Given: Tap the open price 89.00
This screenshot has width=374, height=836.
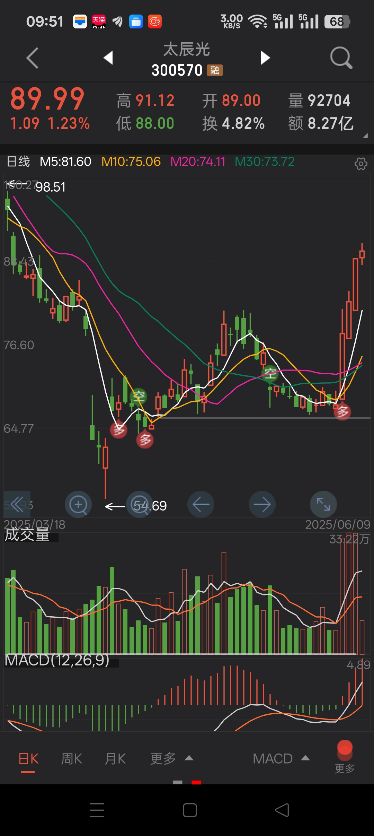Looking at the screenshot, I should coord(241,101).
